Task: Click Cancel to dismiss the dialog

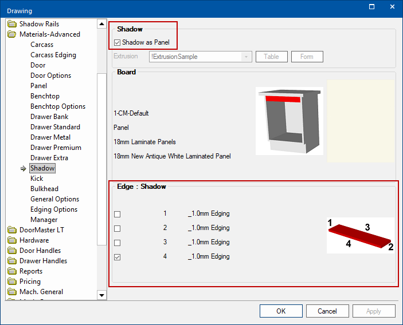Action: point(327,311)
